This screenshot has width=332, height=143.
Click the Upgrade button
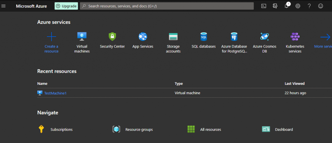click(66, 6)
